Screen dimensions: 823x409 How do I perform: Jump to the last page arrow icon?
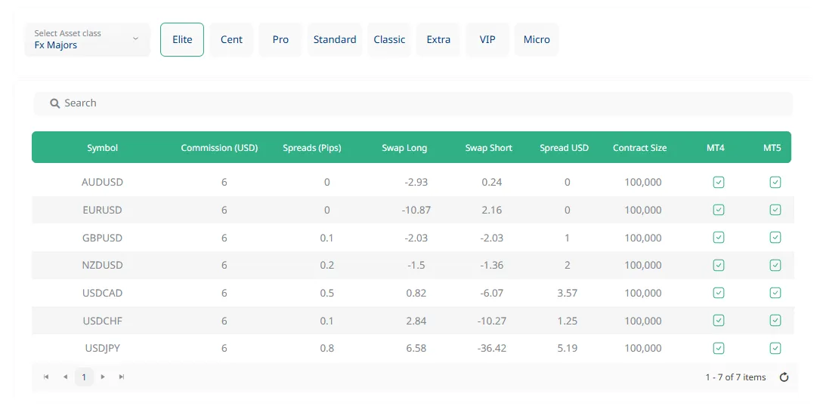coord(122,377)
